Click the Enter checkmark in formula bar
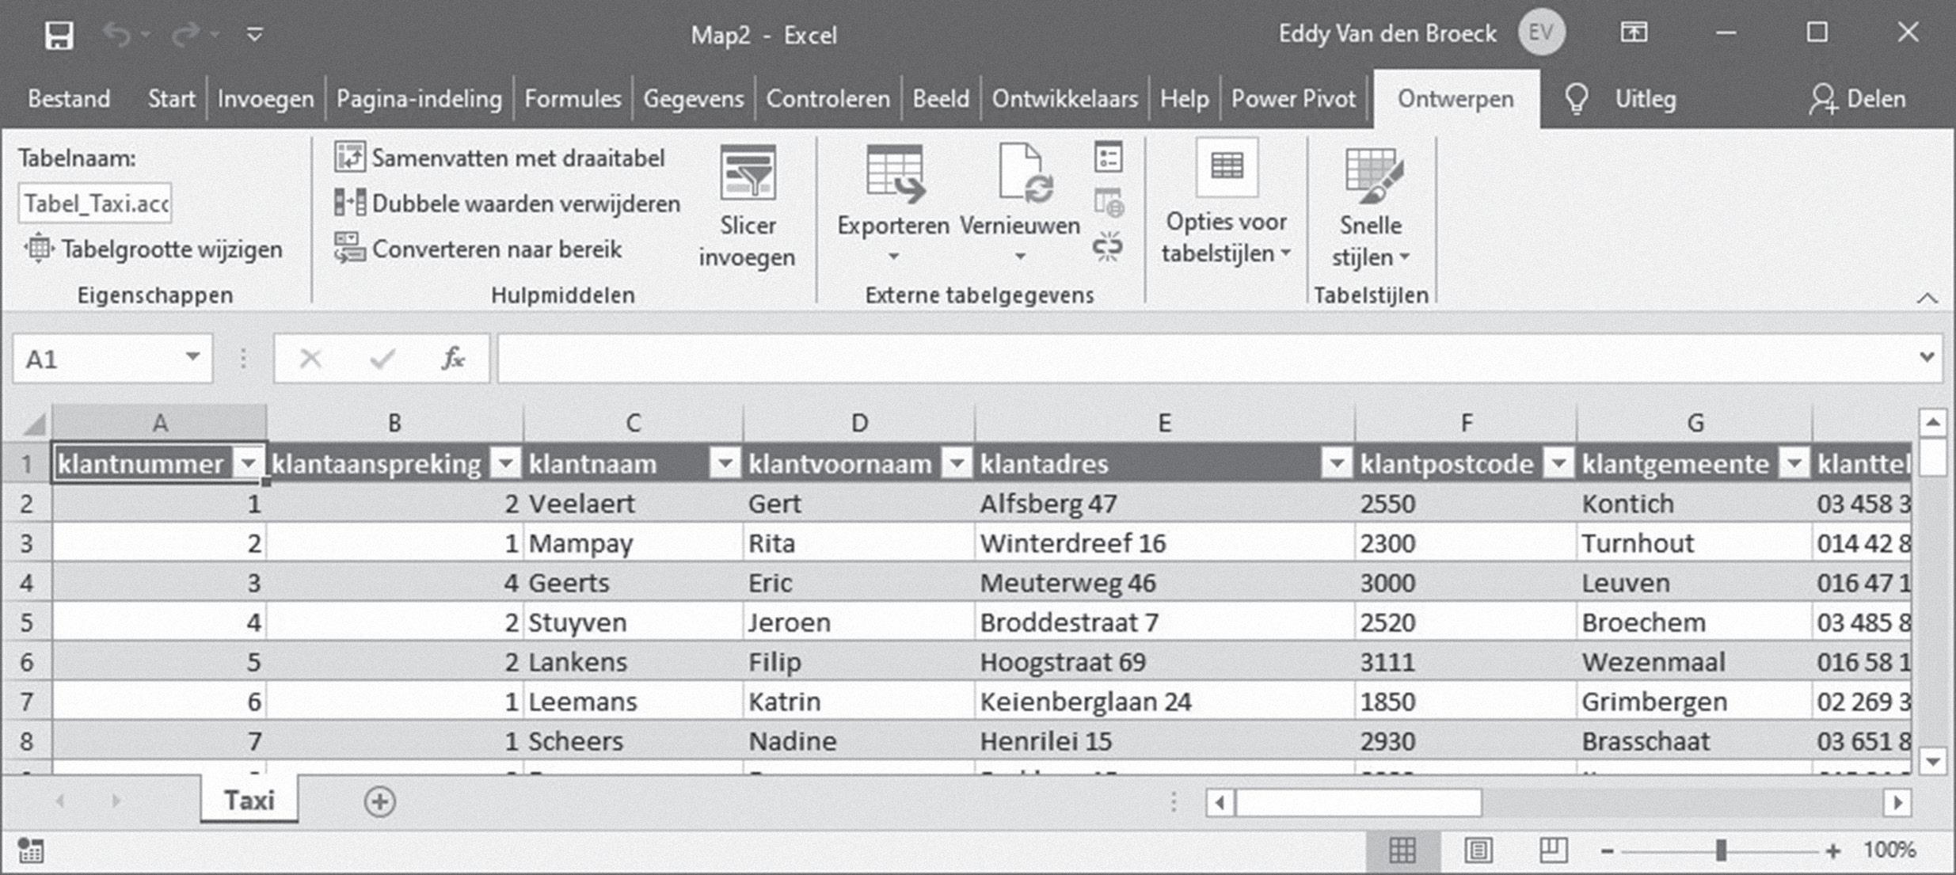This screenshot has height=875, width=1956. click(382, 359)
